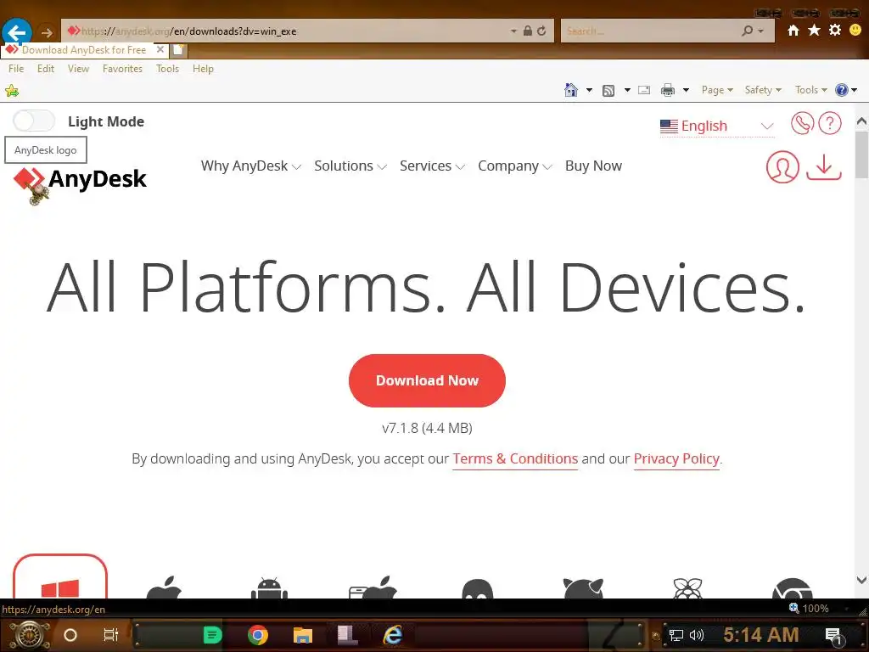Click the blue Help question icon
The width and height of the screenshot is (869, 652).
point(841,90)
